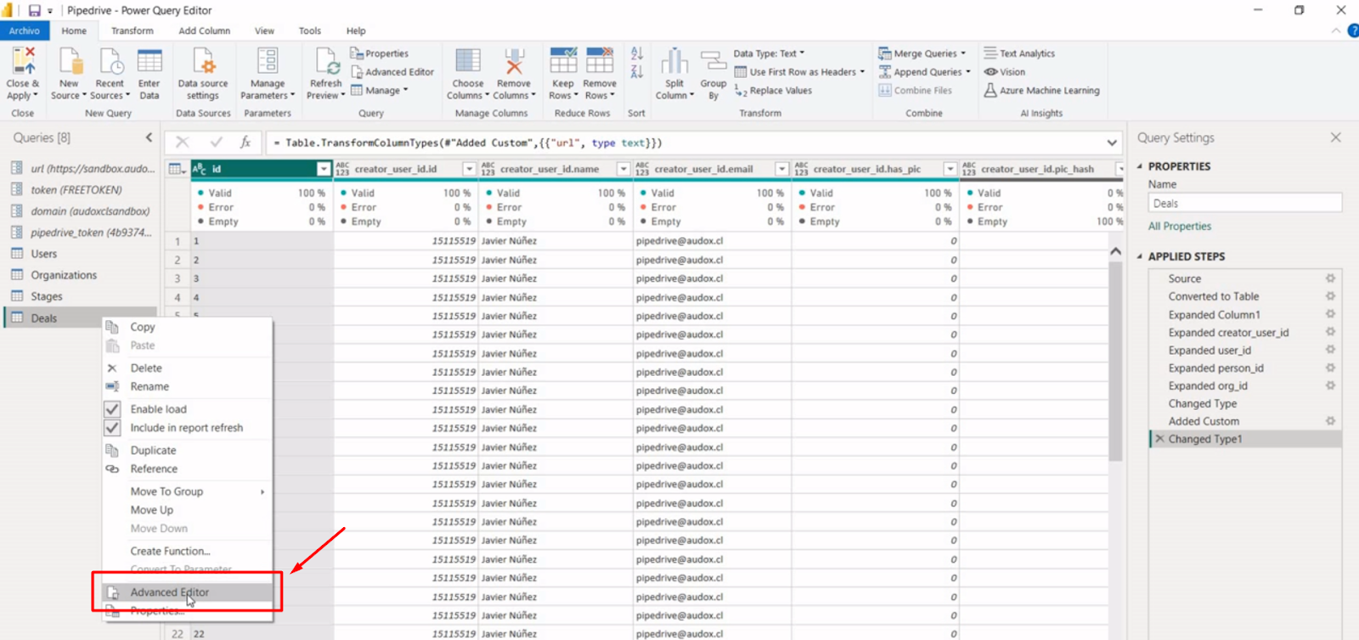This screenshot has width=1359, height=640.
Task: Sort ascending icon in ribbon
Action: (637, 53)
